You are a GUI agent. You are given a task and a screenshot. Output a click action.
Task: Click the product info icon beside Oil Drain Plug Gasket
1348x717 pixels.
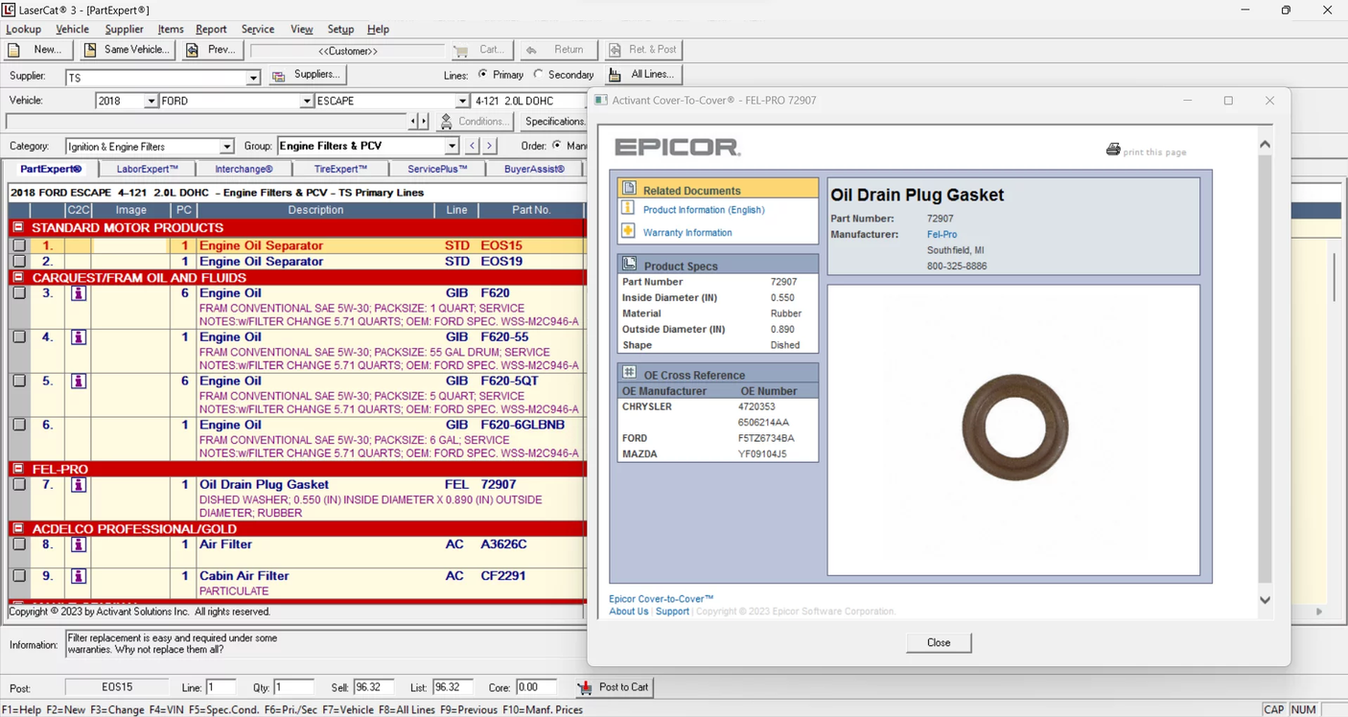(x=78, y=484)
